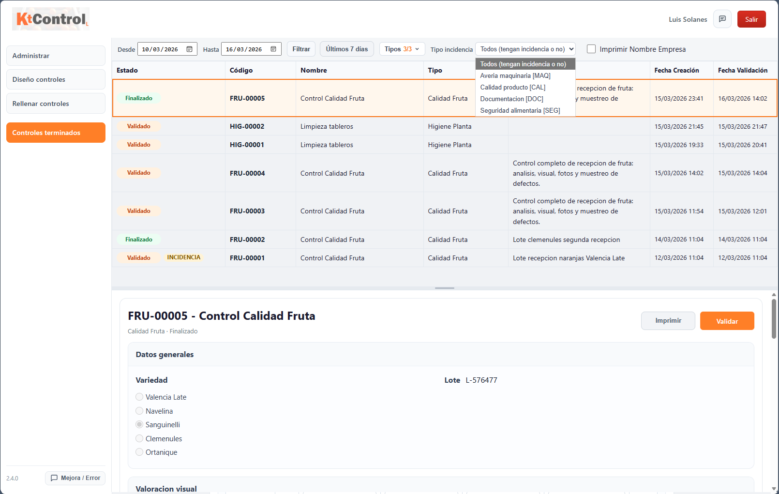Click the detail panel vertical scrollbar
Viewport: 779px width, 494px height.
click(774, 319)
